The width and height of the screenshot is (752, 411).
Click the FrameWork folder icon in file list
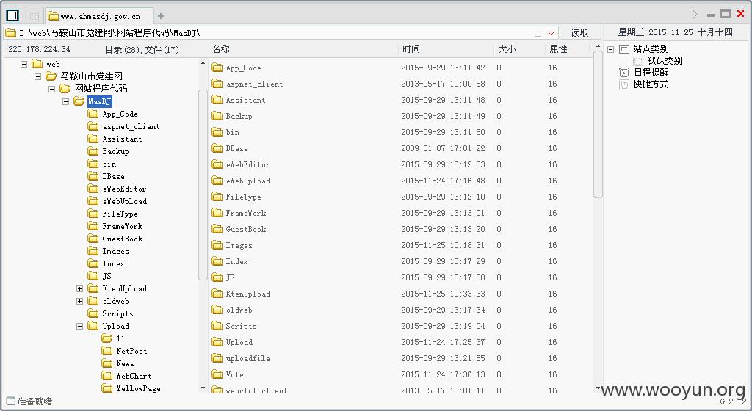click(x=217, y=213)
